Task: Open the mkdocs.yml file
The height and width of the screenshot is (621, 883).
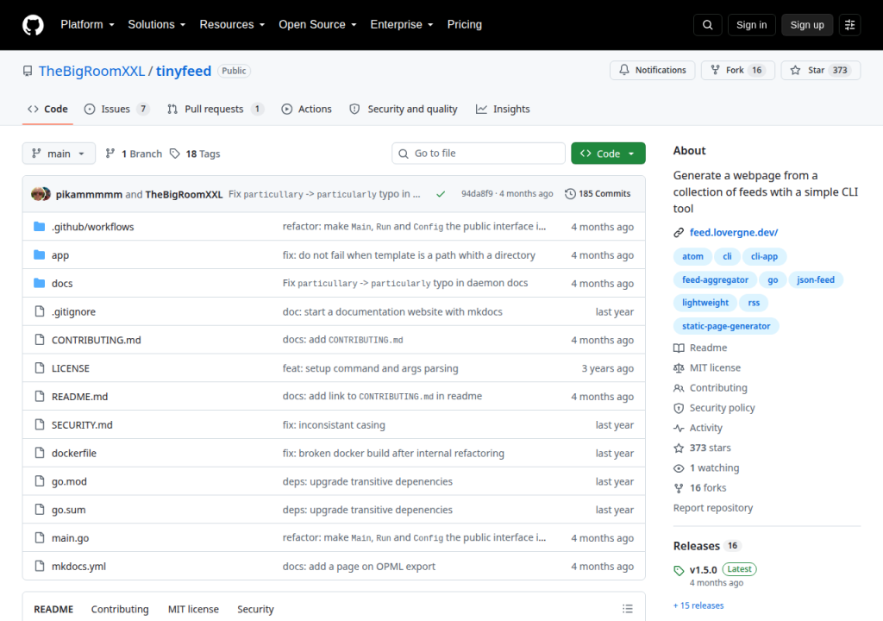Action: pos(78,567)
